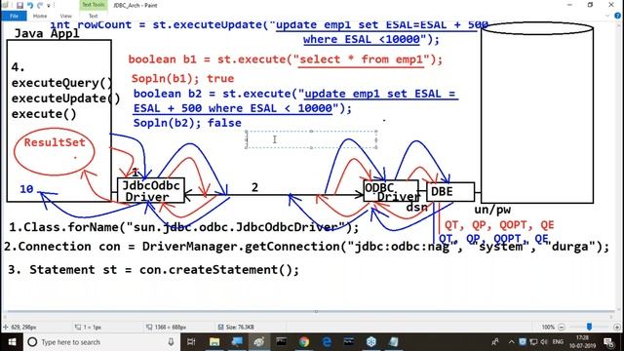Launch Google Chrome from the taskbar
This screenshot has width=624, height=351.
tap(304, 342)
